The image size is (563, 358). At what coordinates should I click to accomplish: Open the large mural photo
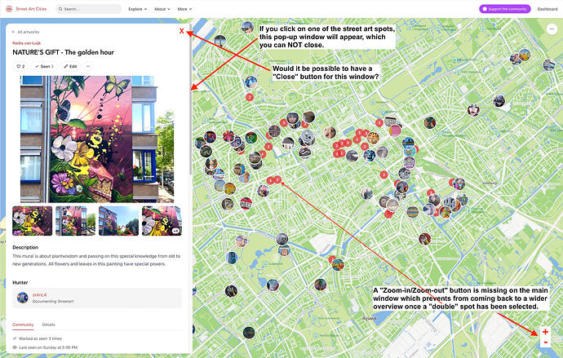pos(97,139)
